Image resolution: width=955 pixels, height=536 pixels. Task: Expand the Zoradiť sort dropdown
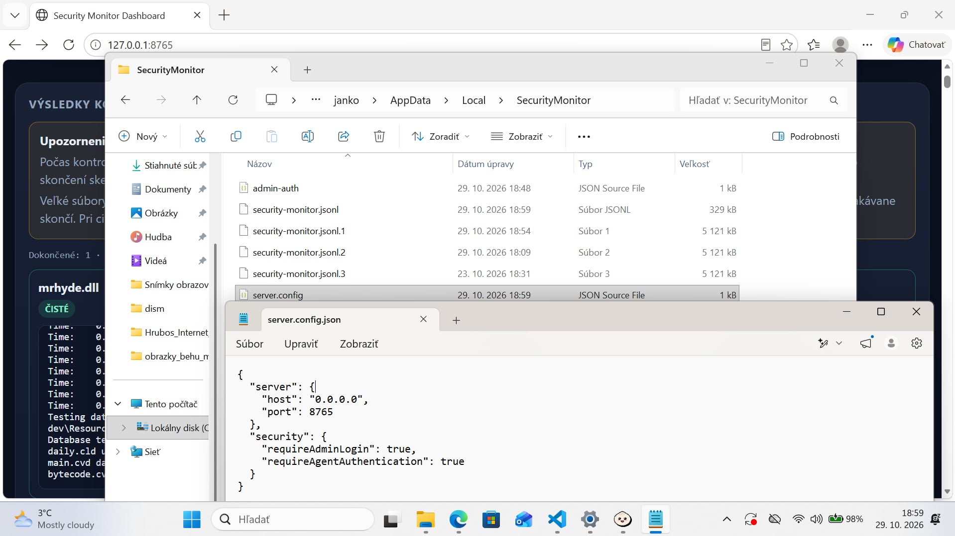point(441,136)
